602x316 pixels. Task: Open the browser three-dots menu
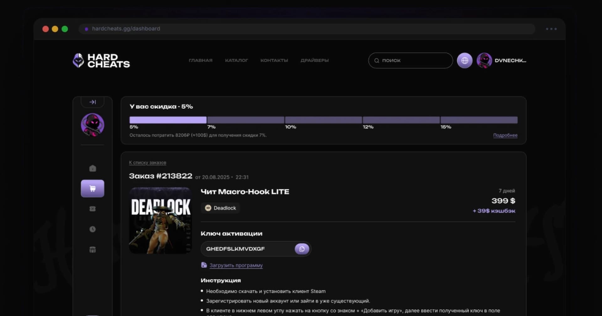pos(551,29)
